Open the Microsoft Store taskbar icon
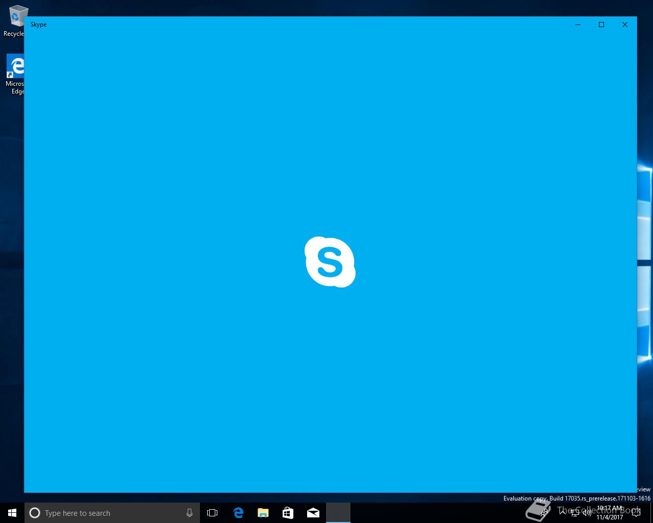Viewport: 653px width, 523px height. [288, 513]
